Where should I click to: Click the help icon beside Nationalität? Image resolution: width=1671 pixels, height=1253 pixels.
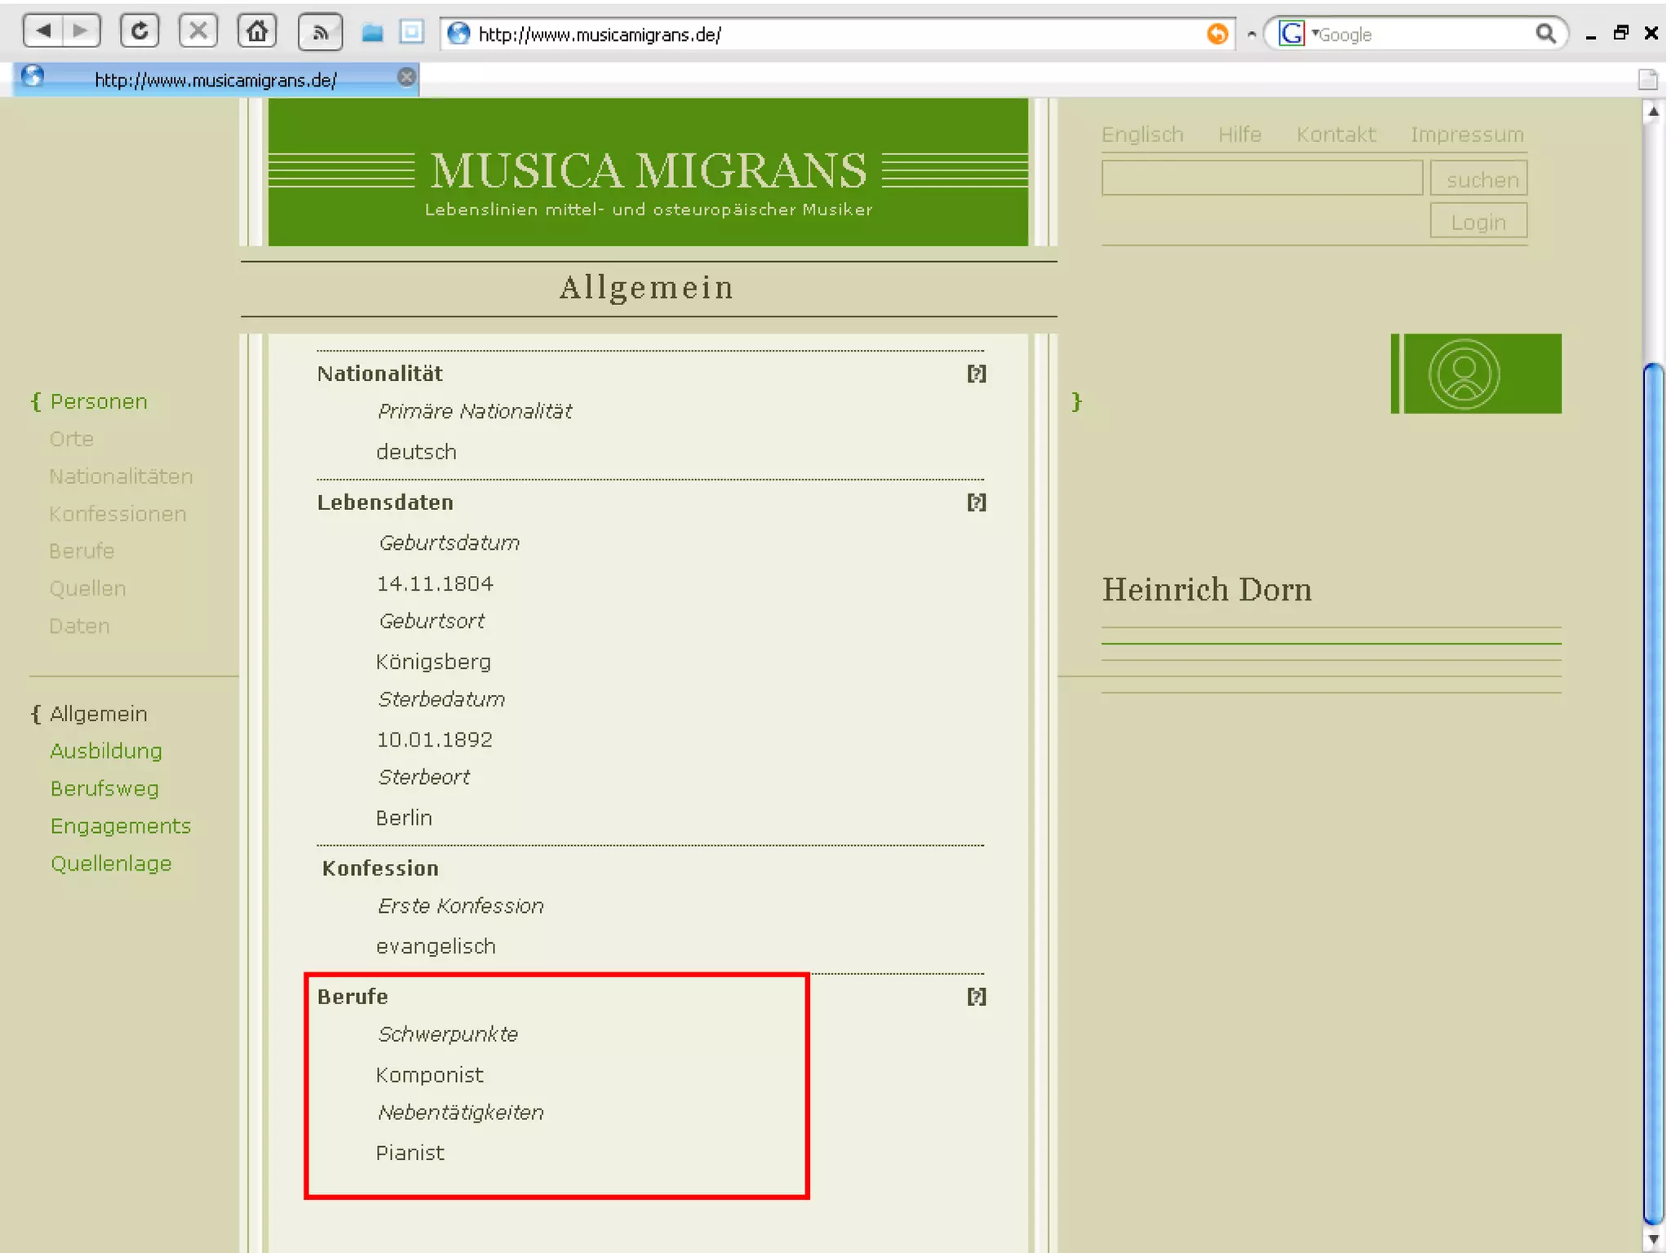pyautogui.click(x=976, y=374)
